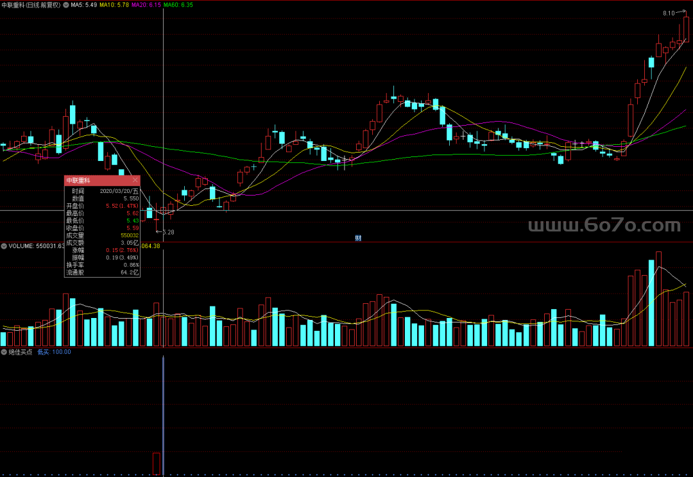693x477 pixels.
Task: Click the yellow 064.38 volume average value
Action: (x=151, y=246)
